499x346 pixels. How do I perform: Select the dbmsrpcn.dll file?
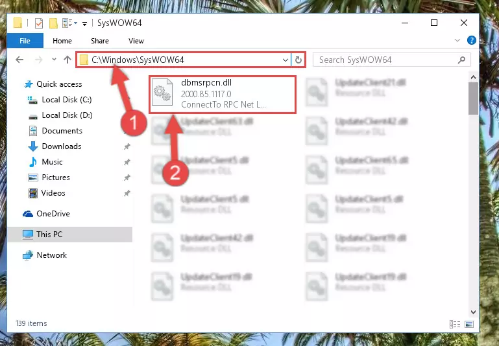[223, 95]
